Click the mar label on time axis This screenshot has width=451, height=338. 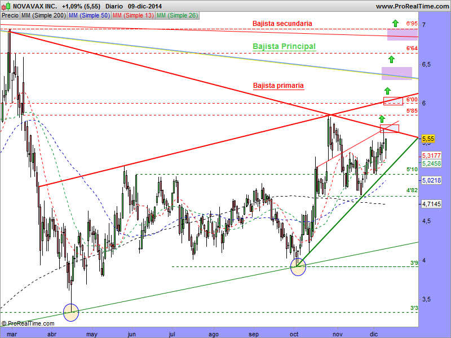pyautogui.click(x=11, y=334)
